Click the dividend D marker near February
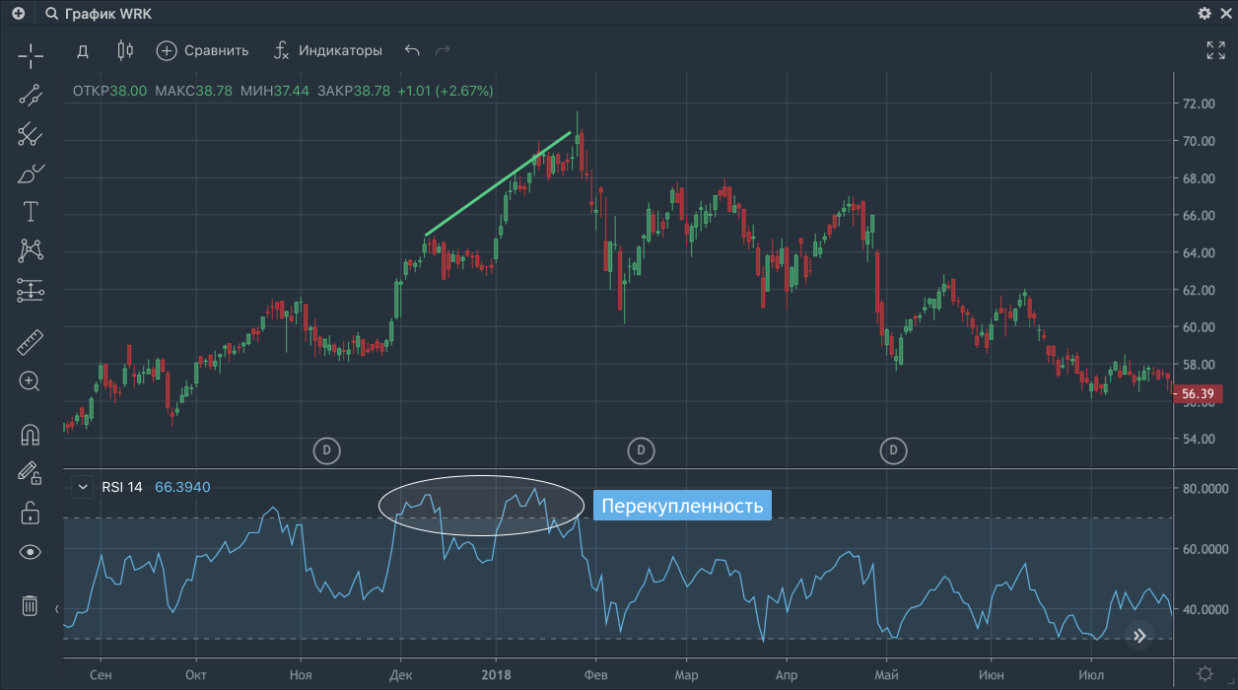The height and width of the screenshot is (690, 1238). (x=641, y=451)
